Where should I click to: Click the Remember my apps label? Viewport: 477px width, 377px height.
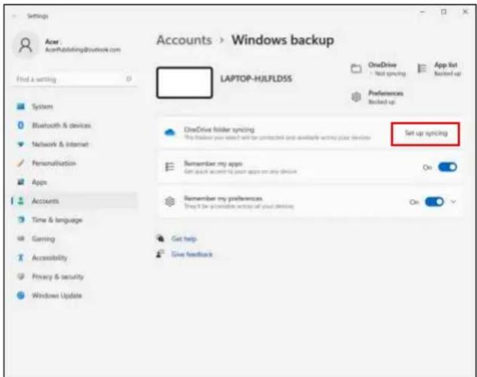[x=213, y=164]
